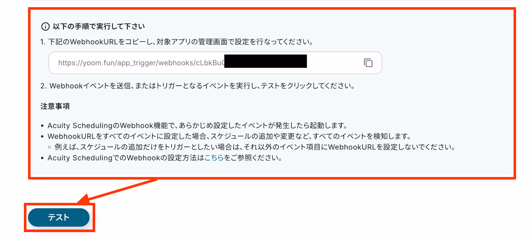
Task: Click the note about Acuity Scheduling Webhook機能
Action: tap(198, 125)
